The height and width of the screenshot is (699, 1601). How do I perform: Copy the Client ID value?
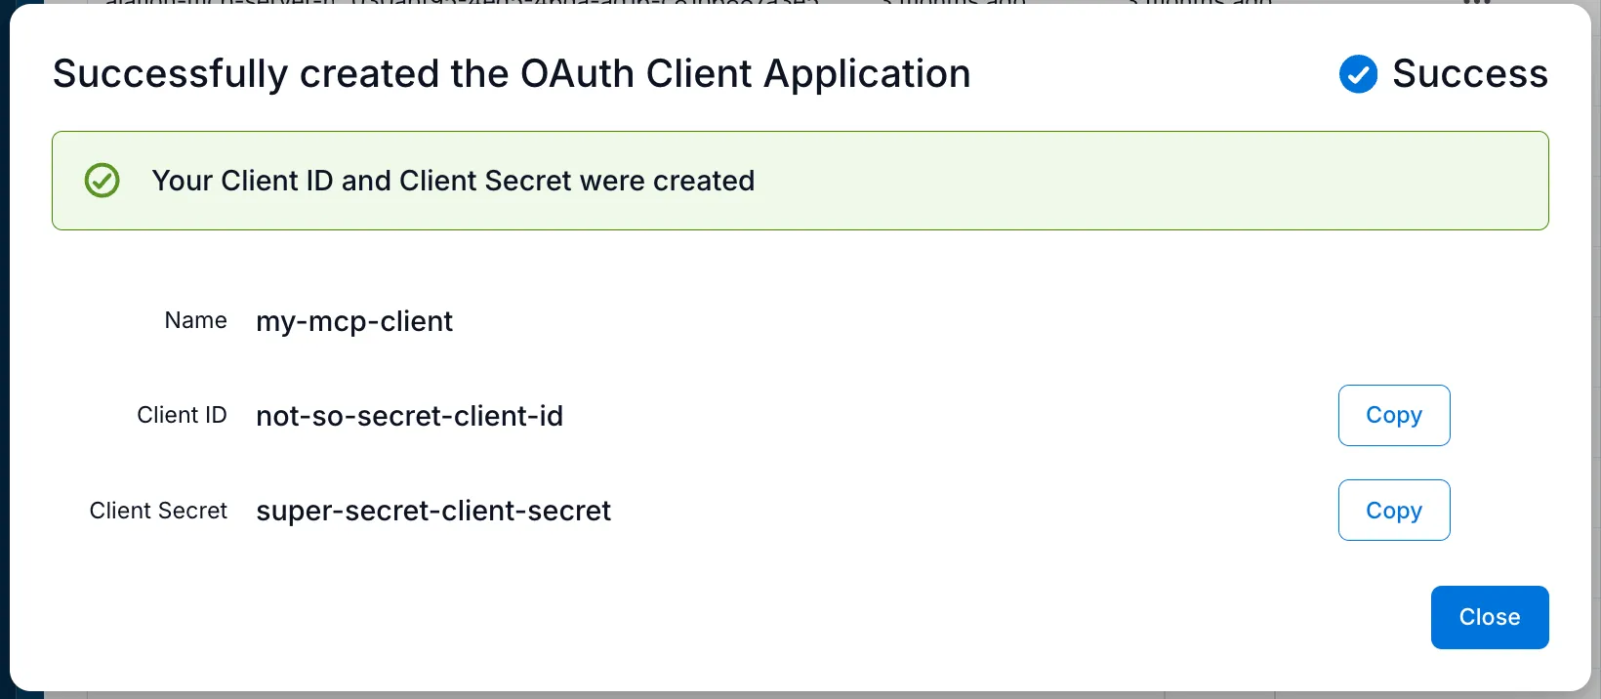point(1393,415)
